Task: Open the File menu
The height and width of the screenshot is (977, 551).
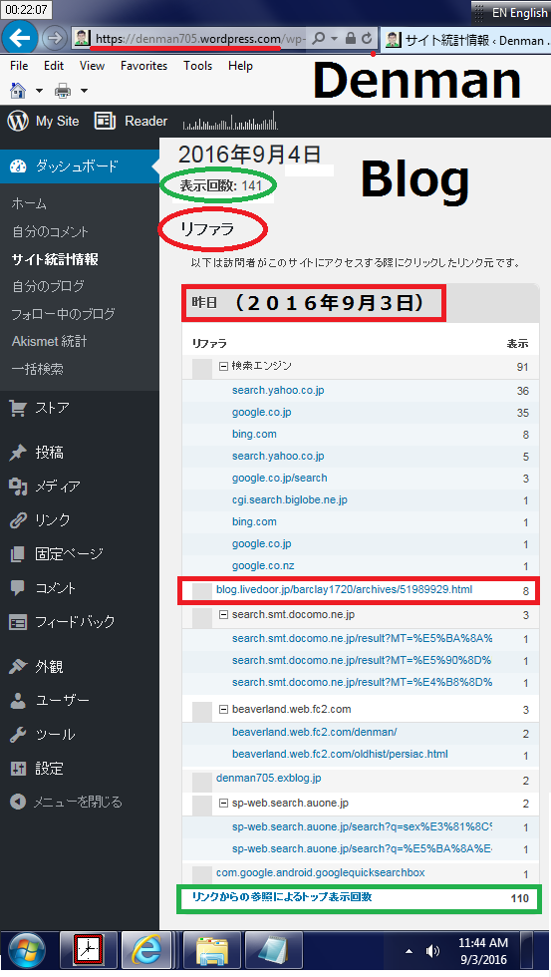Action: click(19, 66)
